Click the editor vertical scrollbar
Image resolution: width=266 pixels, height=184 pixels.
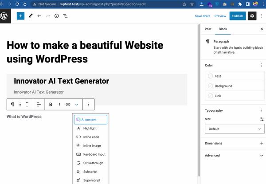(199, 101)
